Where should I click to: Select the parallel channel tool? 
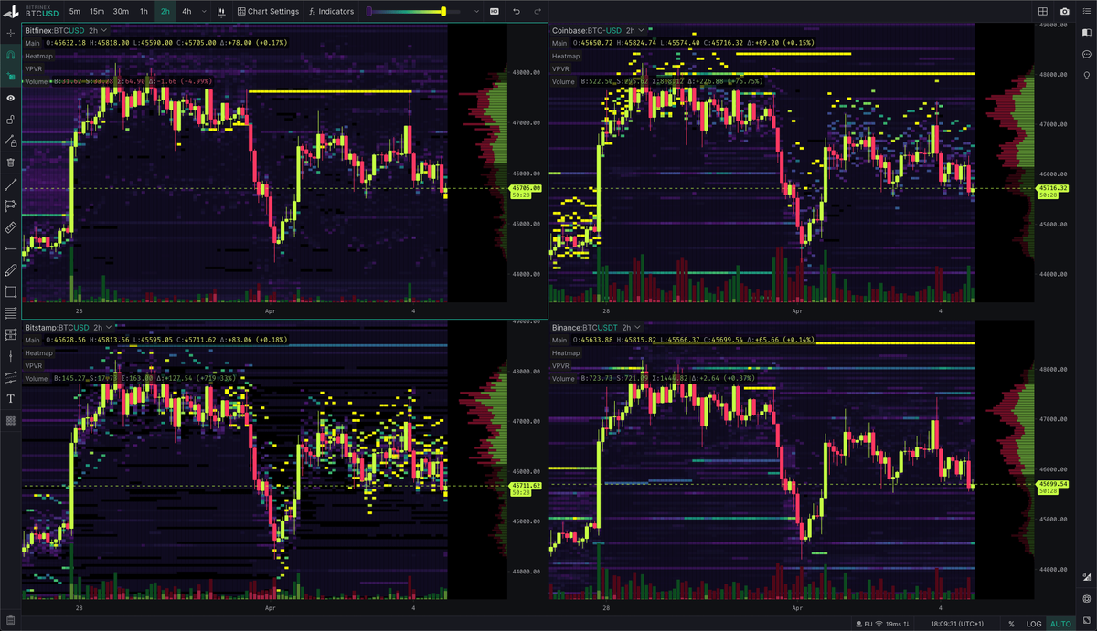click(x=10, y=377)
